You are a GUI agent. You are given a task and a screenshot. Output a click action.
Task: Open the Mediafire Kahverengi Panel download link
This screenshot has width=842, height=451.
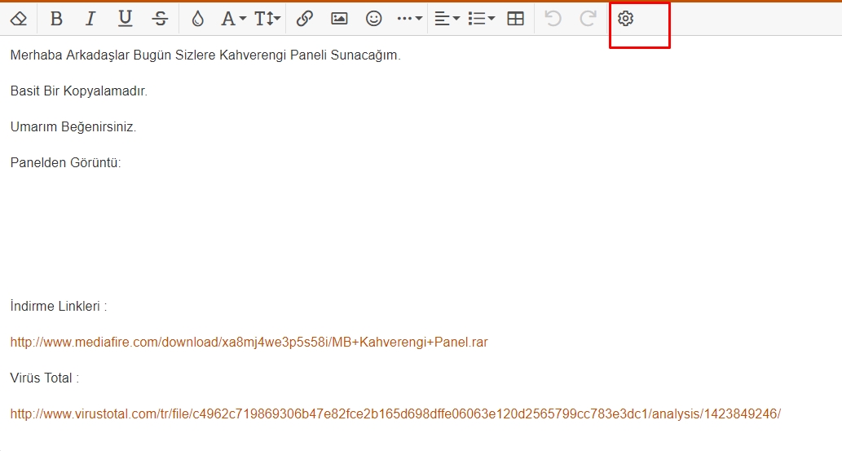(x=249, y=343)
